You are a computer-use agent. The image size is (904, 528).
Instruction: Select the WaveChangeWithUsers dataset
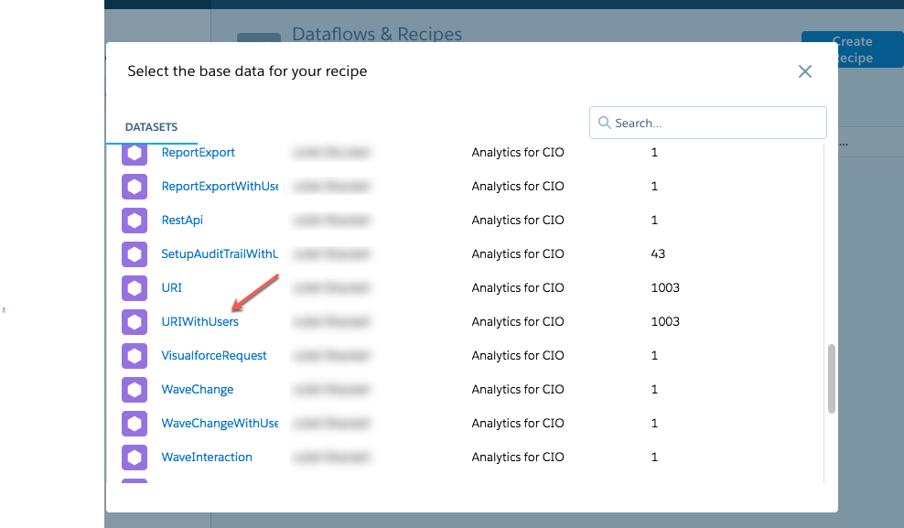coord(220,423)
